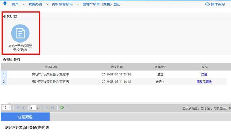Go to 首页 breadcrumb link
Image resolution: width=231 pixels, height=138 pixels.
[x=15, y=4]
